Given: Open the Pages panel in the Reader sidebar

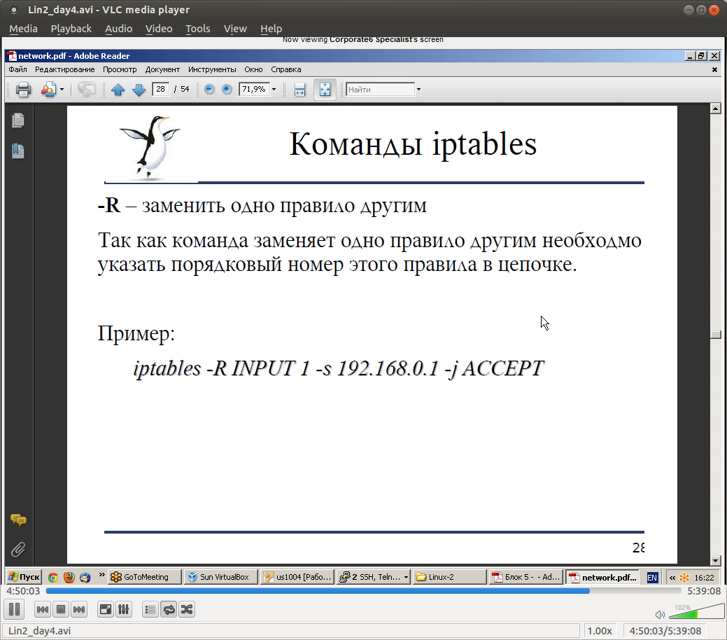Looking at the screenshot, I should [18, 120].
